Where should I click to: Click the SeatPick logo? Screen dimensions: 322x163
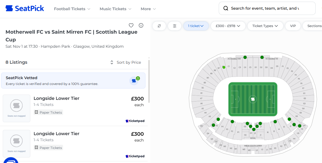pyautogui.click(x=25, y=9)
